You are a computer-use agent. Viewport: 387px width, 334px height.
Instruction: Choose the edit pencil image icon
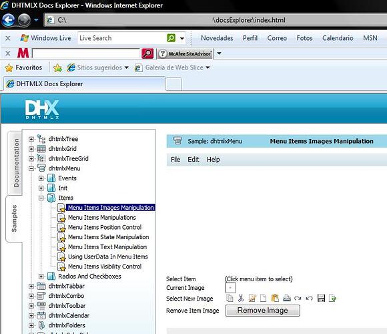point(252,298)
